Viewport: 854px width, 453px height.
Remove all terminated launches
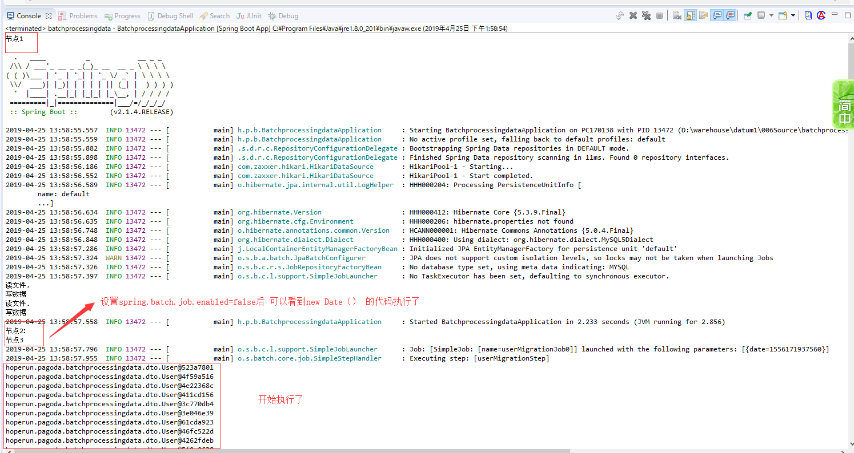click(646, 15)
